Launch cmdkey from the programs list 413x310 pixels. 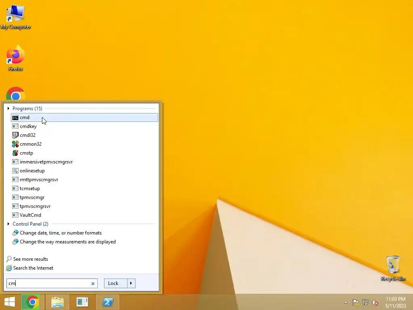tap(84, 126)
